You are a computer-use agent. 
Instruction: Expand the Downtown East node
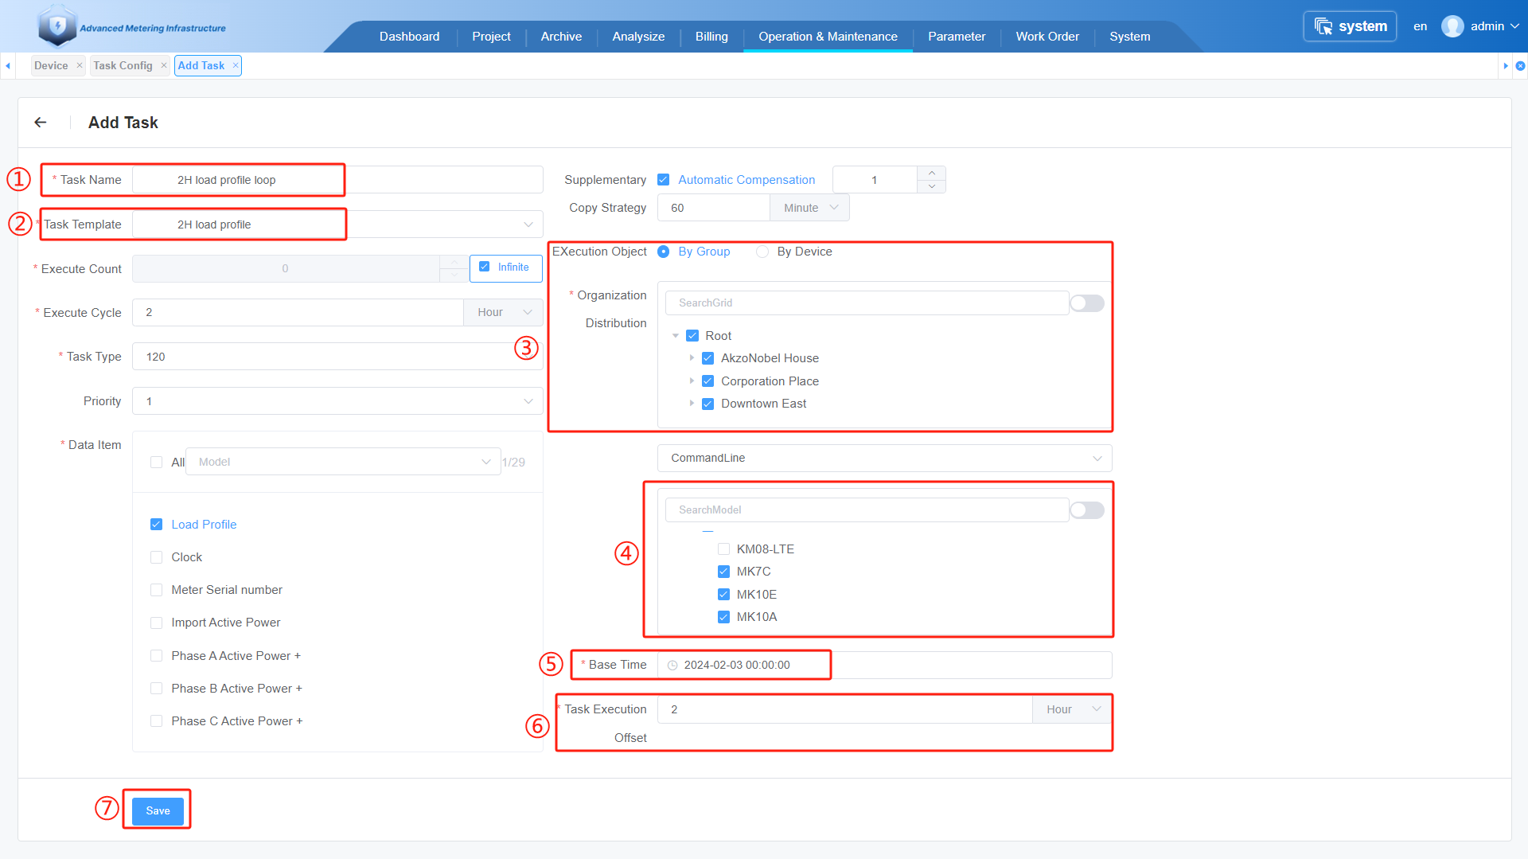(x=692, y=404)
